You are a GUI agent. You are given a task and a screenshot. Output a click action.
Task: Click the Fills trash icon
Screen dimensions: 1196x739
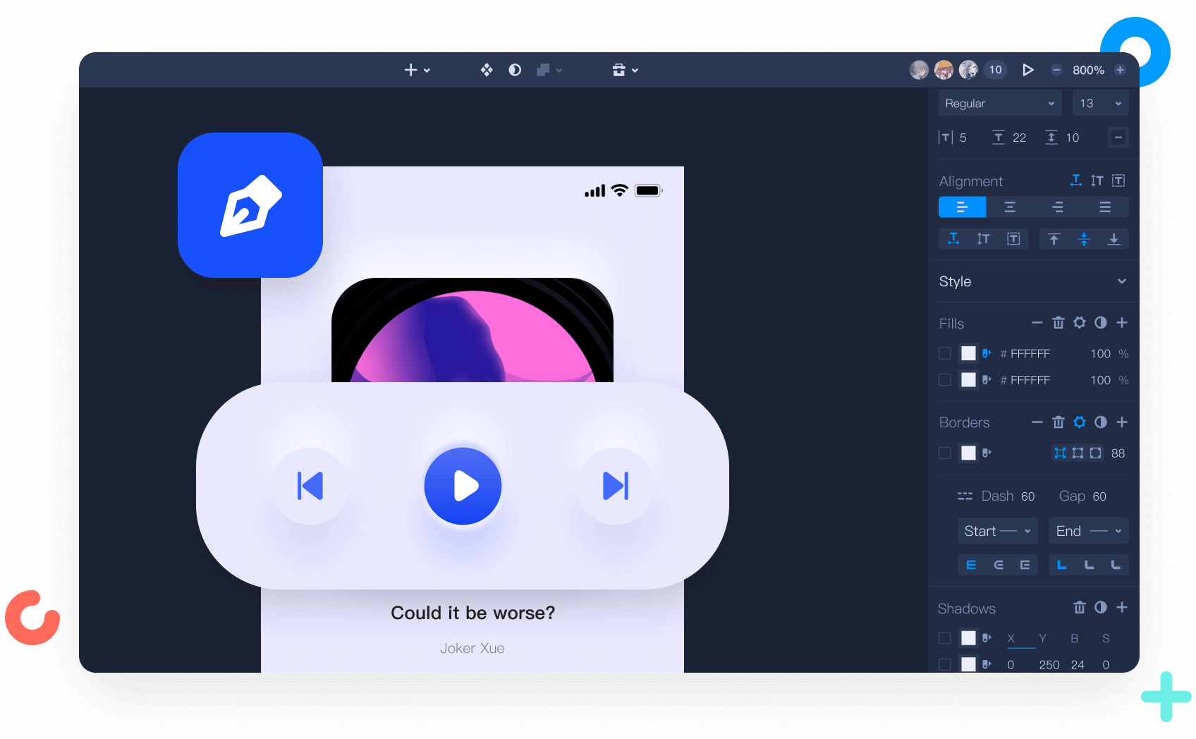point(1058,323)
